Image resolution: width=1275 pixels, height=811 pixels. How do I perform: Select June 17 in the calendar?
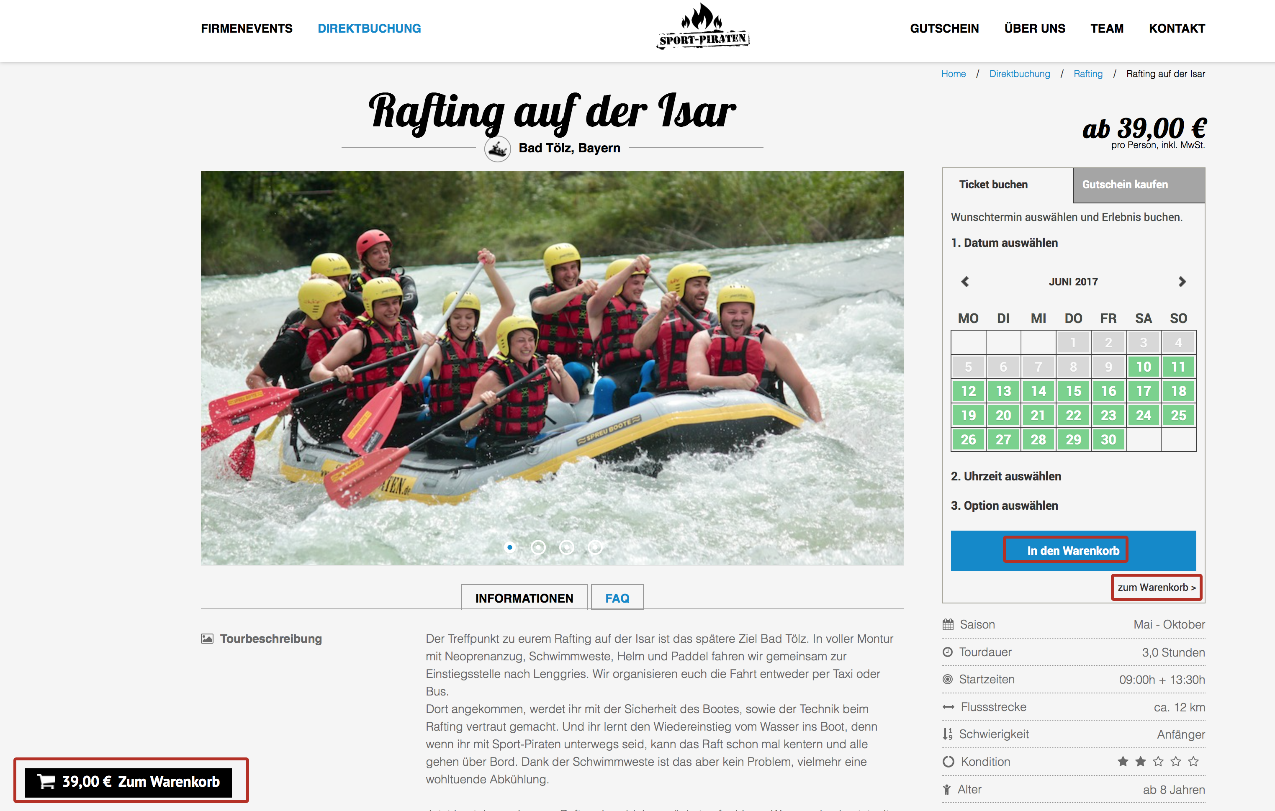click(1143, 391)
